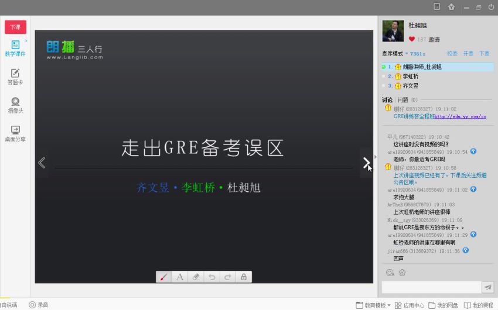Click the 开麦 open mic link
The width and height of the screenshot is (498, 310).
[x=468, y=54]
